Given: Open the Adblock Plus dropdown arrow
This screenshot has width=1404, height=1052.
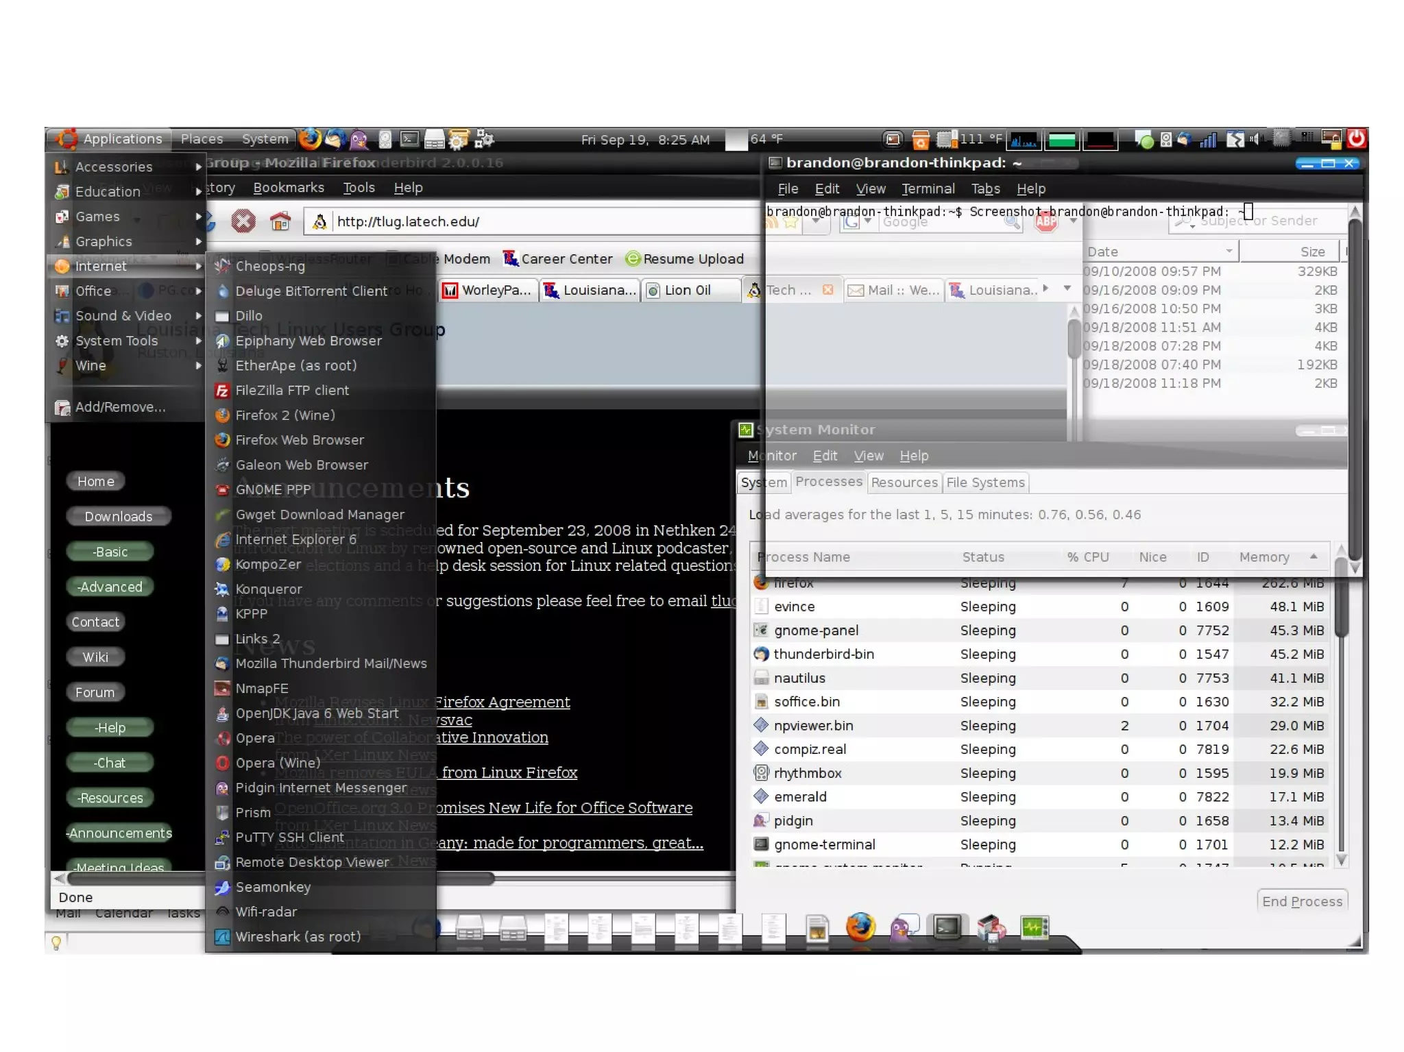Looking at the screenshot, I should coord(1073,221).
